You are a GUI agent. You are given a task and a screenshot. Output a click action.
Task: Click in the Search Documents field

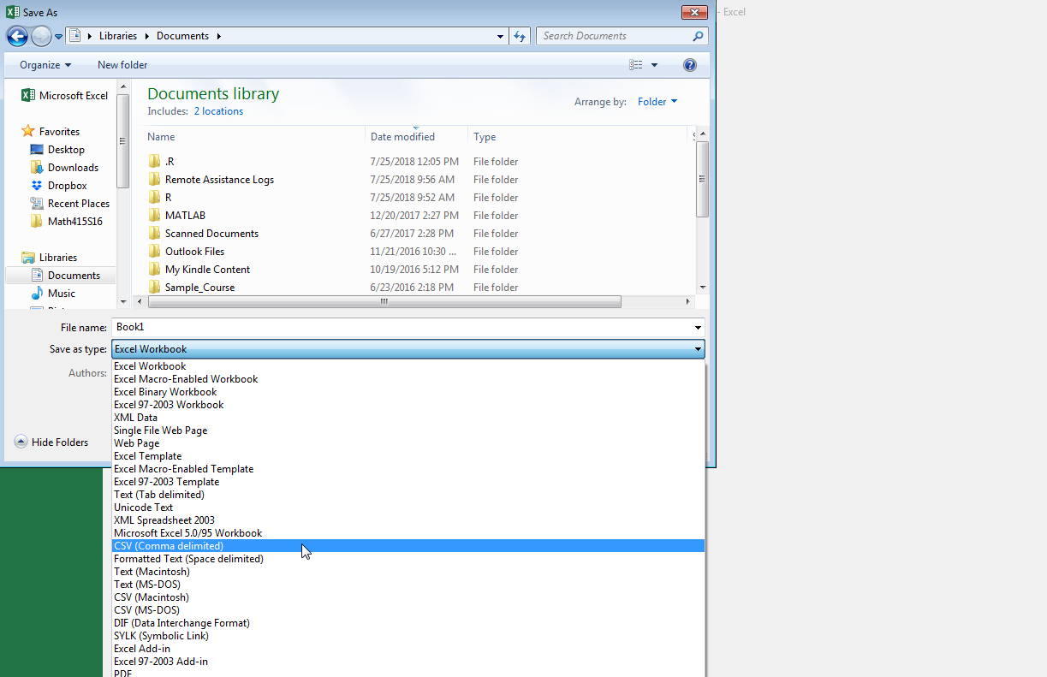pos(612,36)
